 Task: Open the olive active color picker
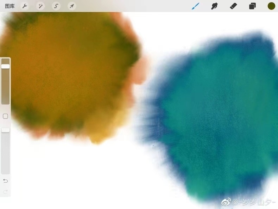[x=271, y=6]
